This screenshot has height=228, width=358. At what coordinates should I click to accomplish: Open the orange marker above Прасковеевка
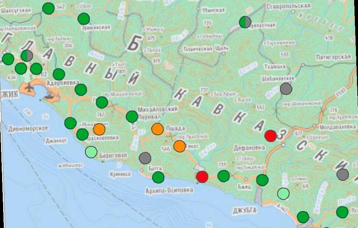pyautogui.click(x=99, y=129)
